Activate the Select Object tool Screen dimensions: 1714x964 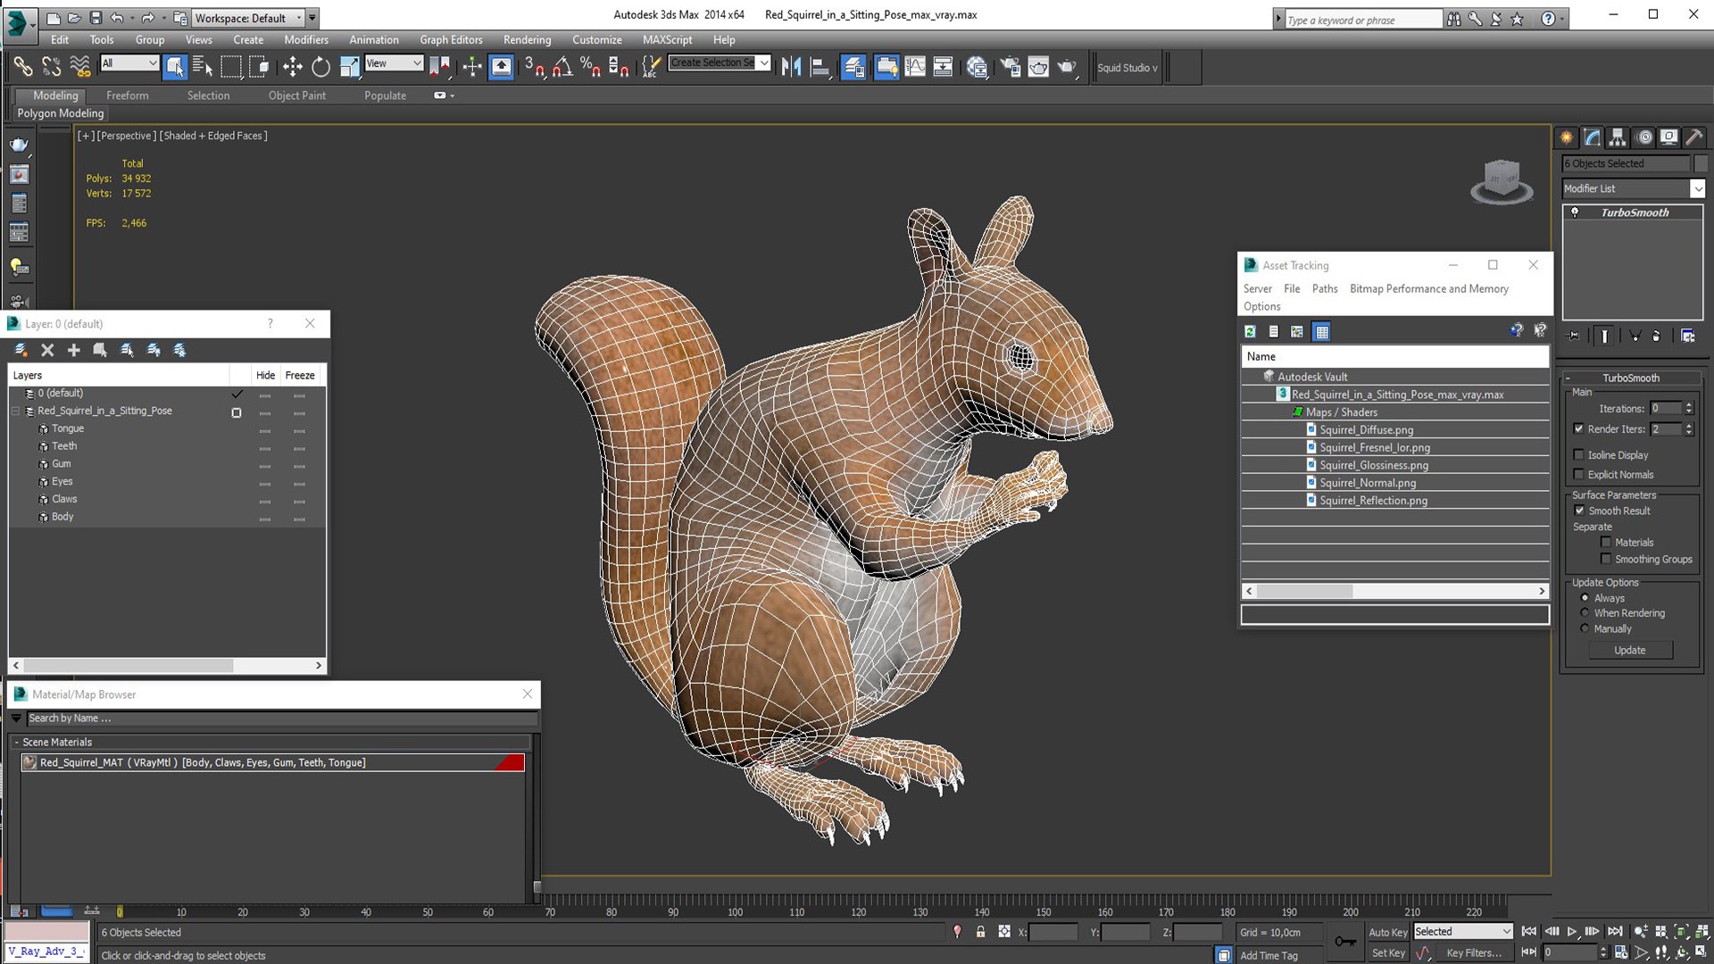click(x=175, y=66)
